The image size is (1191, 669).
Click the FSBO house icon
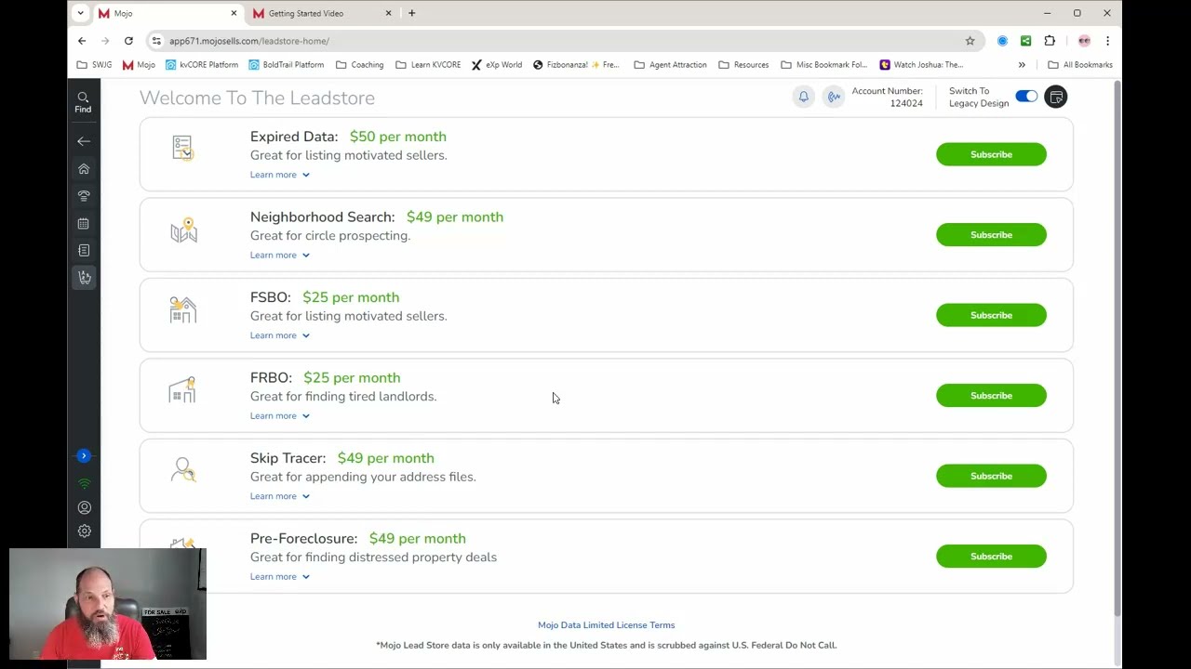[x=183, y=310]
